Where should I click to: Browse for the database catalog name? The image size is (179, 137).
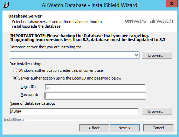(x=157, y=111)
